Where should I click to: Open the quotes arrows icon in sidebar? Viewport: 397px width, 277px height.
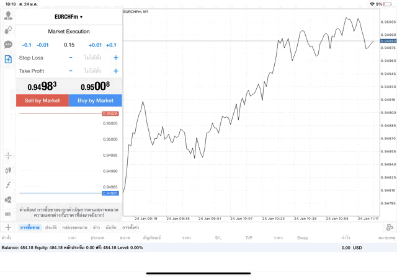(8, 30)
